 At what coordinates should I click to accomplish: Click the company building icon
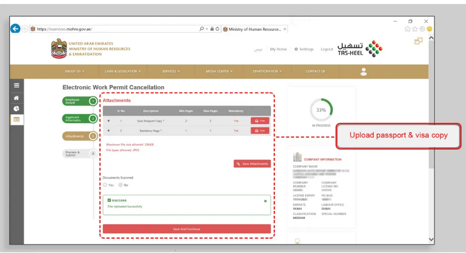coord(297,157)
